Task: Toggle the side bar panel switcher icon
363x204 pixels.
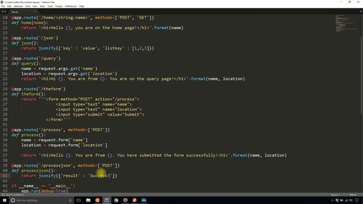Action: pyautogui.click(x=3, y=195)
